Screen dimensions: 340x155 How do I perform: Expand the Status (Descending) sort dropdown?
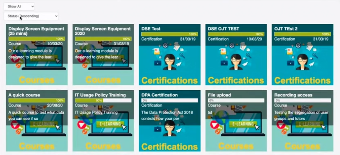click(31, 16)
